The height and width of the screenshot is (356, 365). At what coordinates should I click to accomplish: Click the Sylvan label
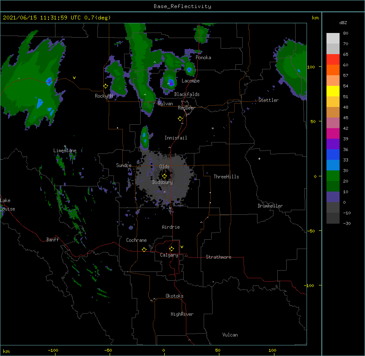165,104
